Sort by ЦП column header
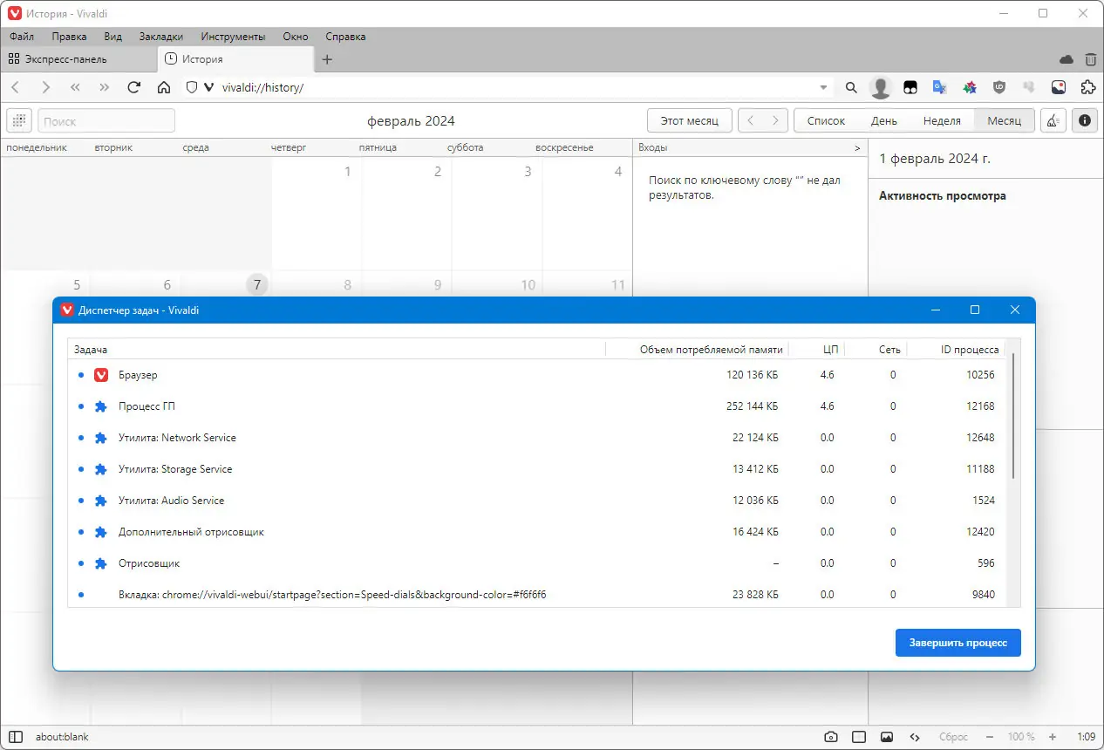 click(x=817, y=349)
